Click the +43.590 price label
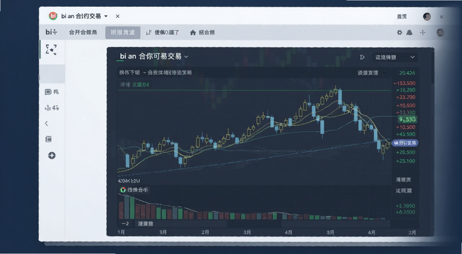This screenshot has height=254, width=462. point(406,135)
